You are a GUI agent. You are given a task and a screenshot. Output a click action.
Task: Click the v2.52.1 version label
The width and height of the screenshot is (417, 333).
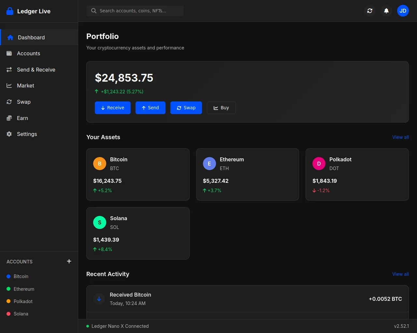[401, 326]
